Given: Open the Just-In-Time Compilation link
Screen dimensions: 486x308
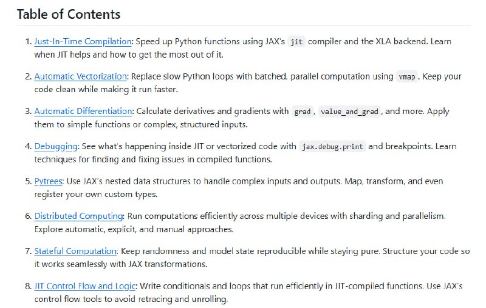Looking at the screenshot, I should click(83, 42).
